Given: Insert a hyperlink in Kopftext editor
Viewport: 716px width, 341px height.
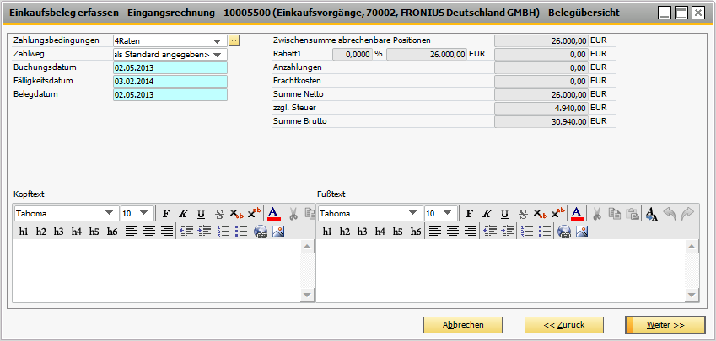Looking at the screenshot, I should [x=260, y=232].
